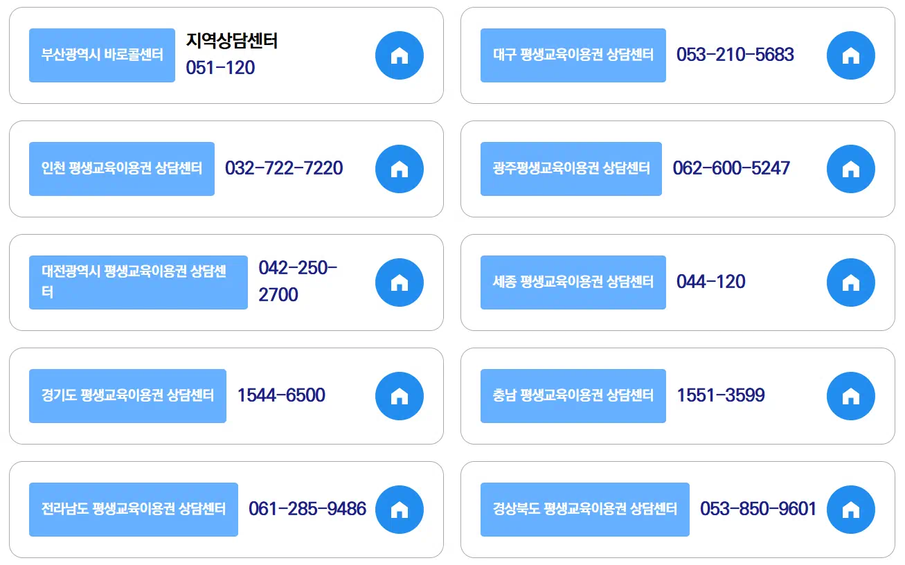Open the homepage icon for 인천 상담센터
Viewport: 905px width, 565px height.
399,168
